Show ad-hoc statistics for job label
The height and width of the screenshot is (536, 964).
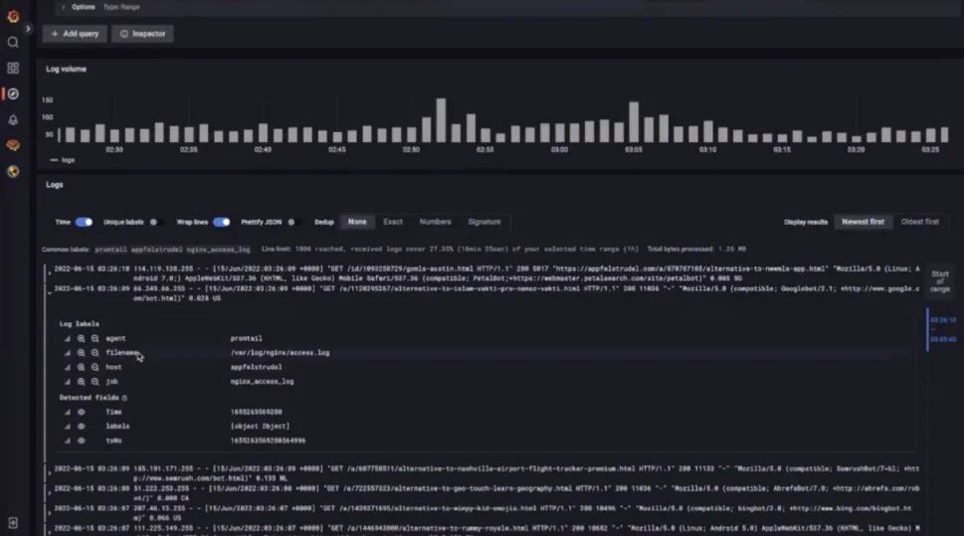pyautogui.click(x=67, y=382)
